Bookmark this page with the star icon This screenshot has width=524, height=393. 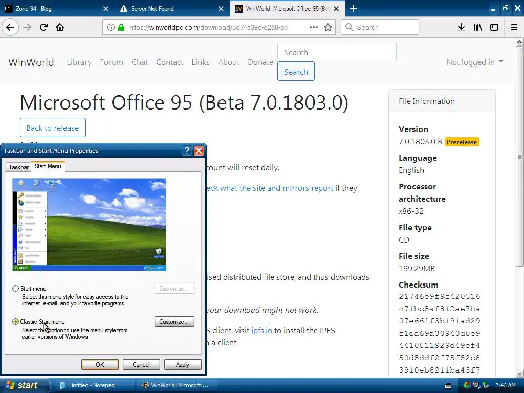point(328,27)
